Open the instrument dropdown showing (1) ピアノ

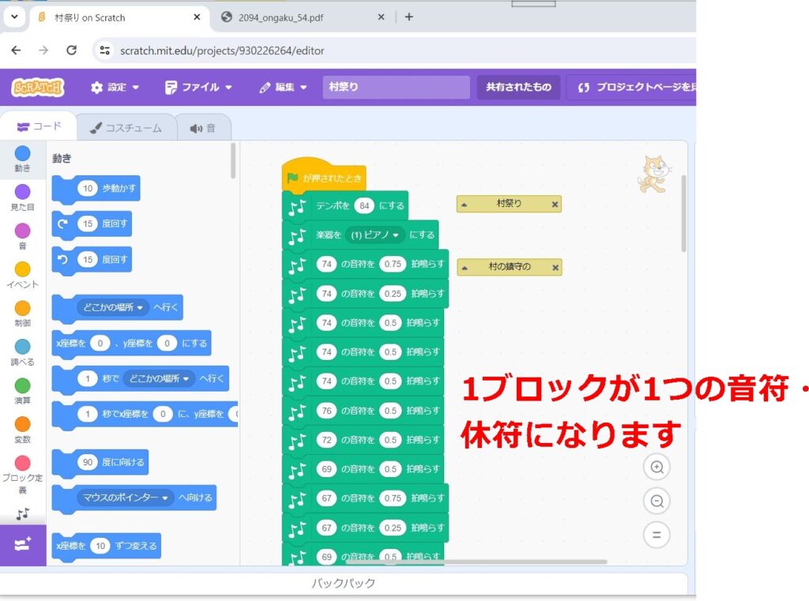[x=395, y=235]
